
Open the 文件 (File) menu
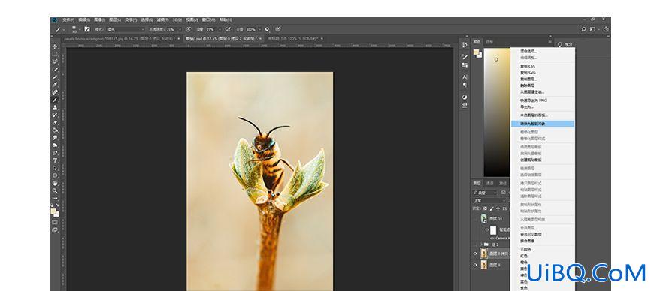68,19
